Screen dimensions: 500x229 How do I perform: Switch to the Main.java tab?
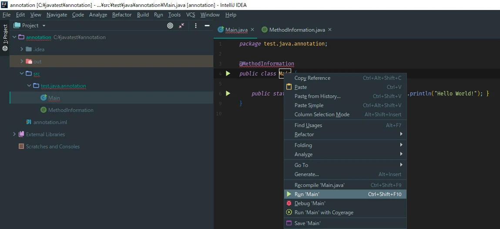236,29
